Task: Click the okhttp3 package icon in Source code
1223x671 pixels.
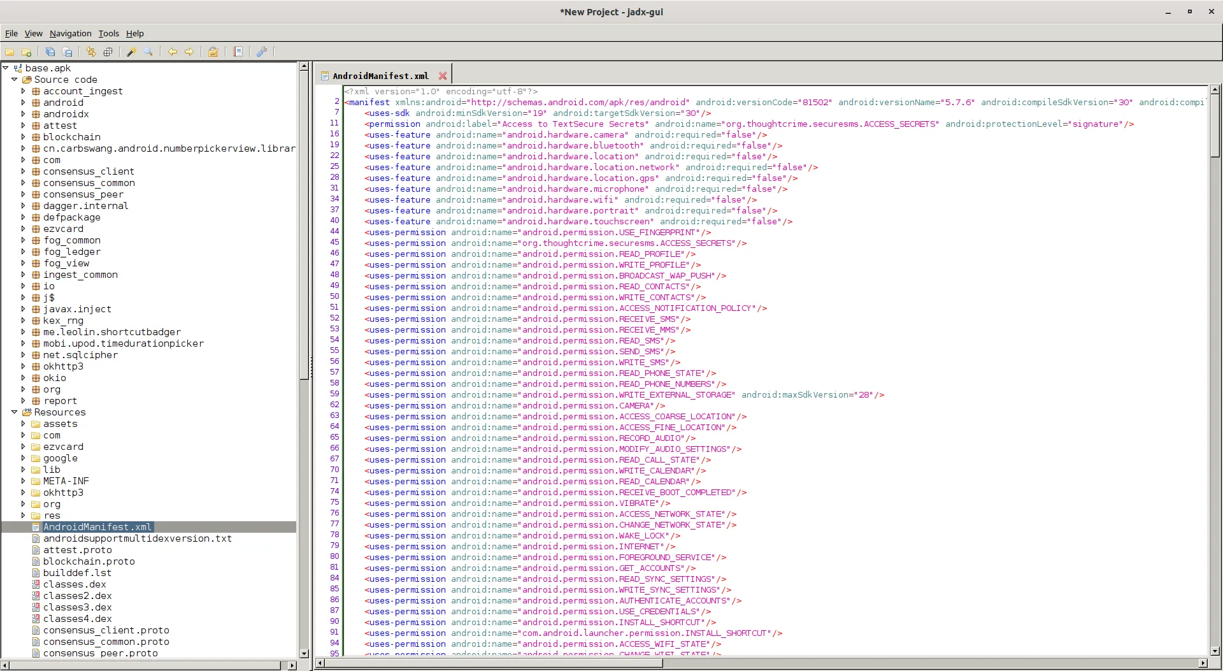Action: click(x=36, y=366)
